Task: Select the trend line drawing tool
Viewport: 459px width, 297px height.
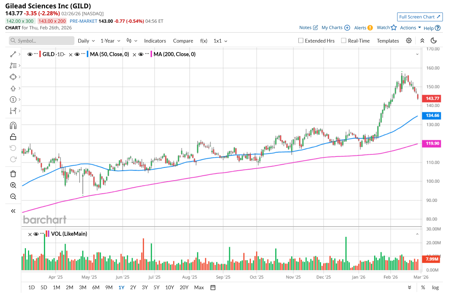Action: pos(13,54)
